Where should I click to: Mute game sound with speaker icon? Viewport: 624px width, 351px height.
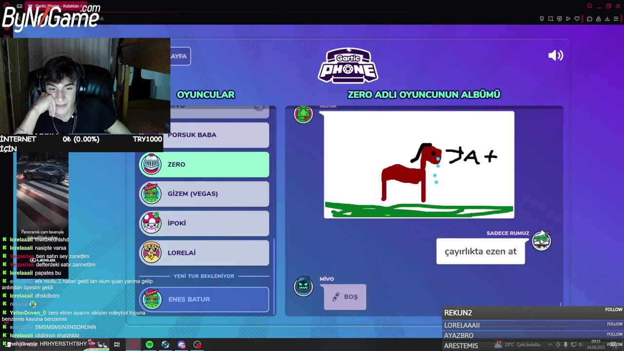(x=556, y=56)
